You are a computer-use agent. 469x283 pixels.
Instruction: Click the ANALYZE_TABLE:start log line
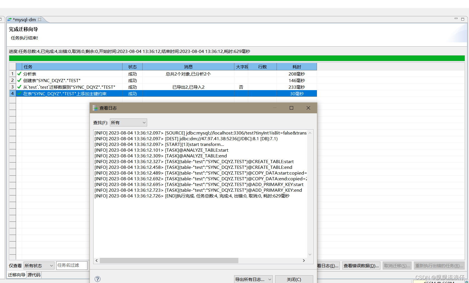(161, 150)
